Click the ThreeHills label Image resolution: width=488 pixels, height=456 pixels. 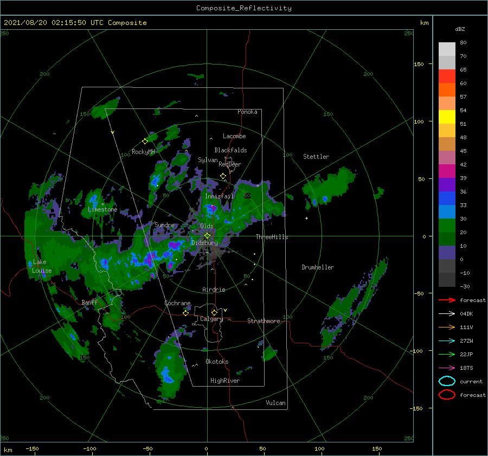point(272,237)
